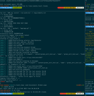Click the 'Killing litpi_player_1' line
The height and width of the screenshot is (96, 94).
pos(11,80)
